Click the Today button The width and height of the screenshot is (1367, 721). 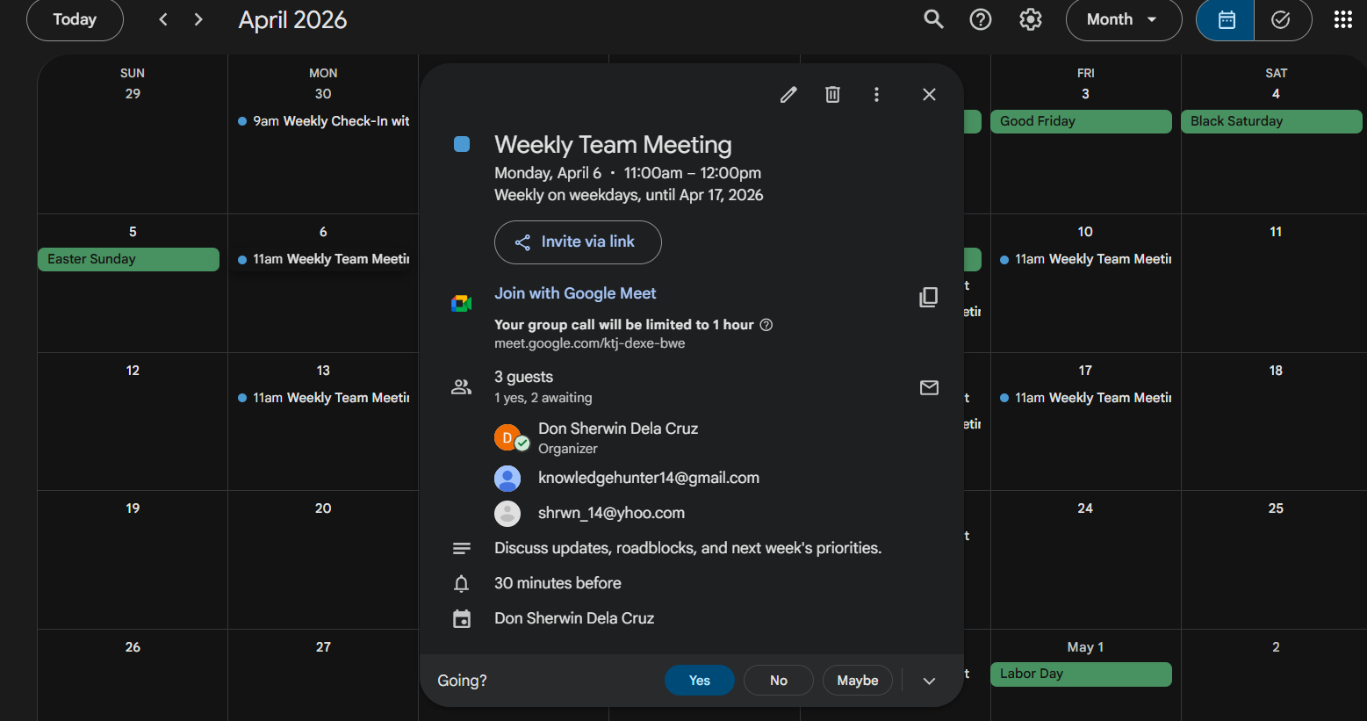75,19
